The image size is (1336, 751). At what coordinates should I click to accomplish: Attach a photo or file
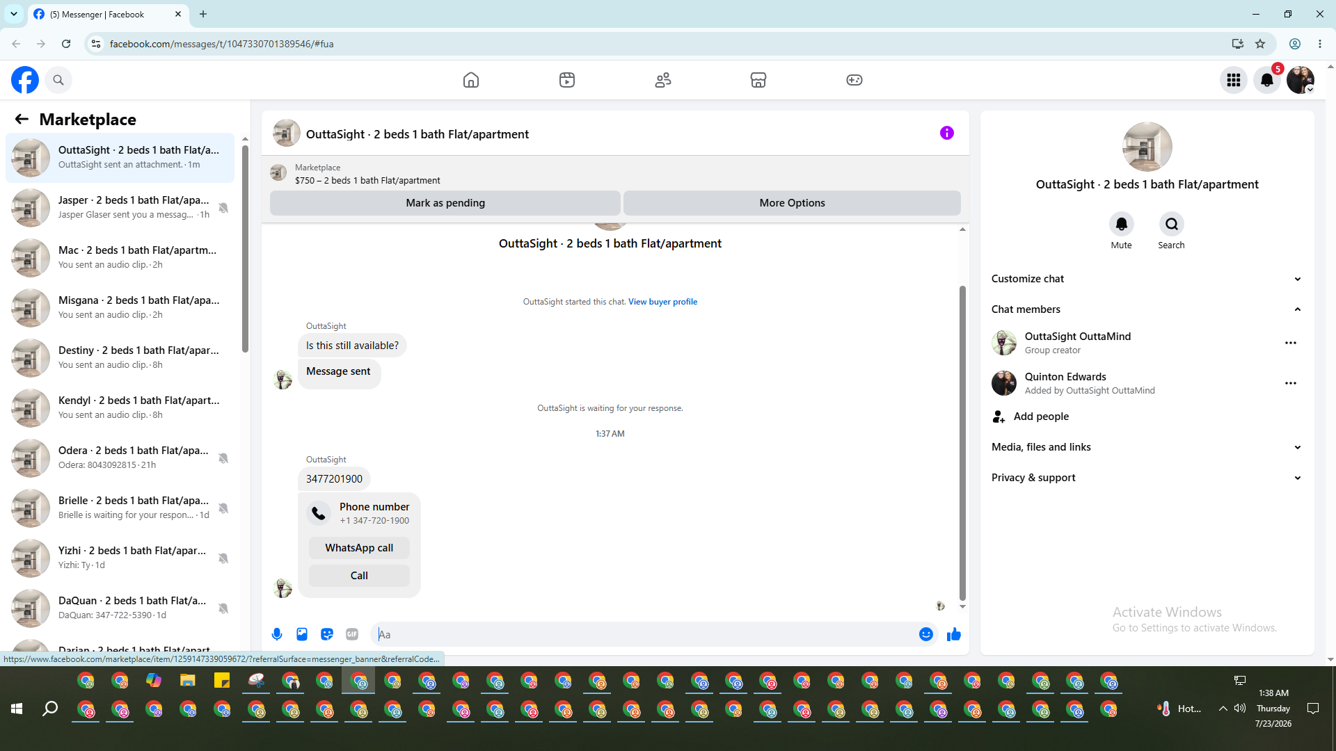[302, 634]
